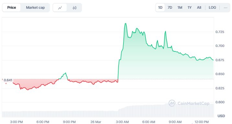Select the 1M time range

point(180,7)
